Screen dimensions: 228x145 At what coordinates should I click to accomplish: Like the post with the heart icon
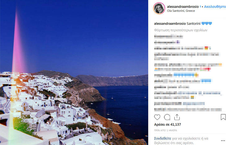157,117
